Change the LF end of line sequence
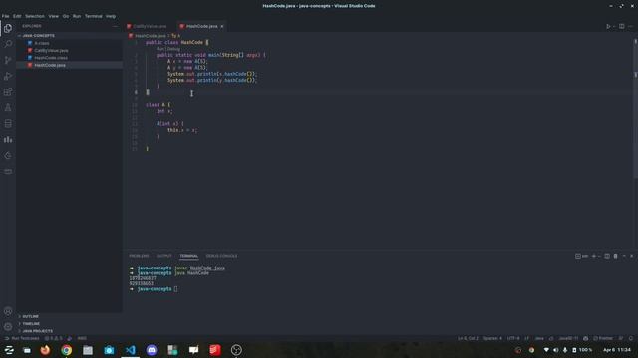 527,338
